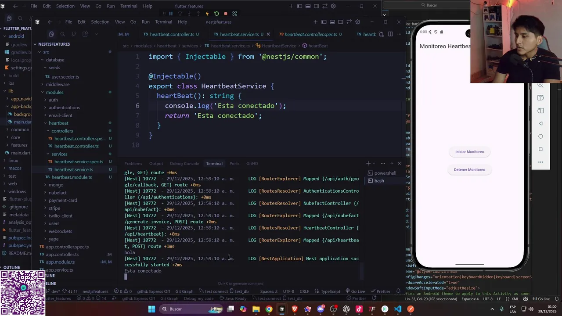
Task: Click the emulator overview square button
Action: [540, 149]
